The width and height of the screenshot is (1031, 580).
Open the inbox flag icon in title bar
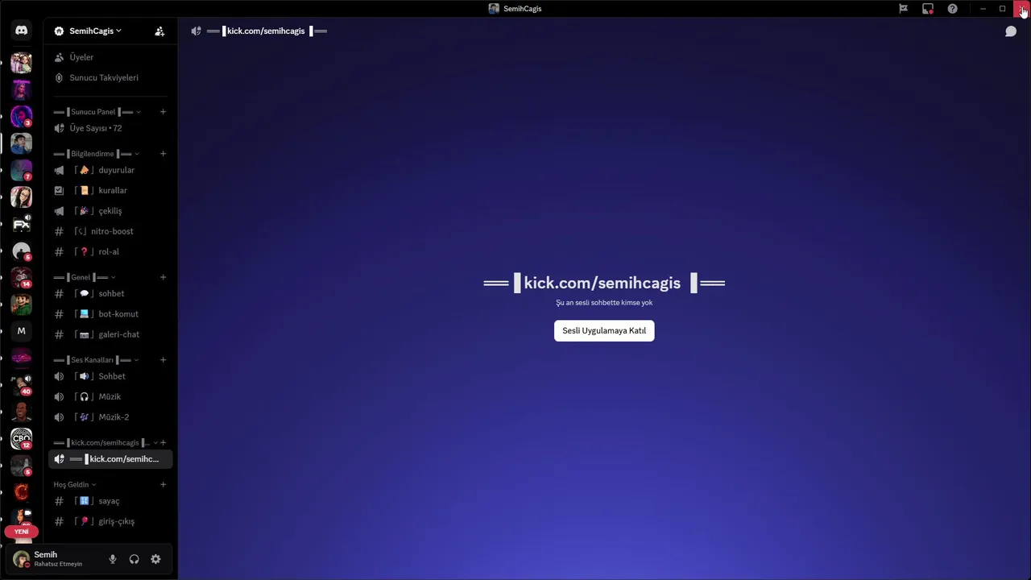tap(904, 9)
